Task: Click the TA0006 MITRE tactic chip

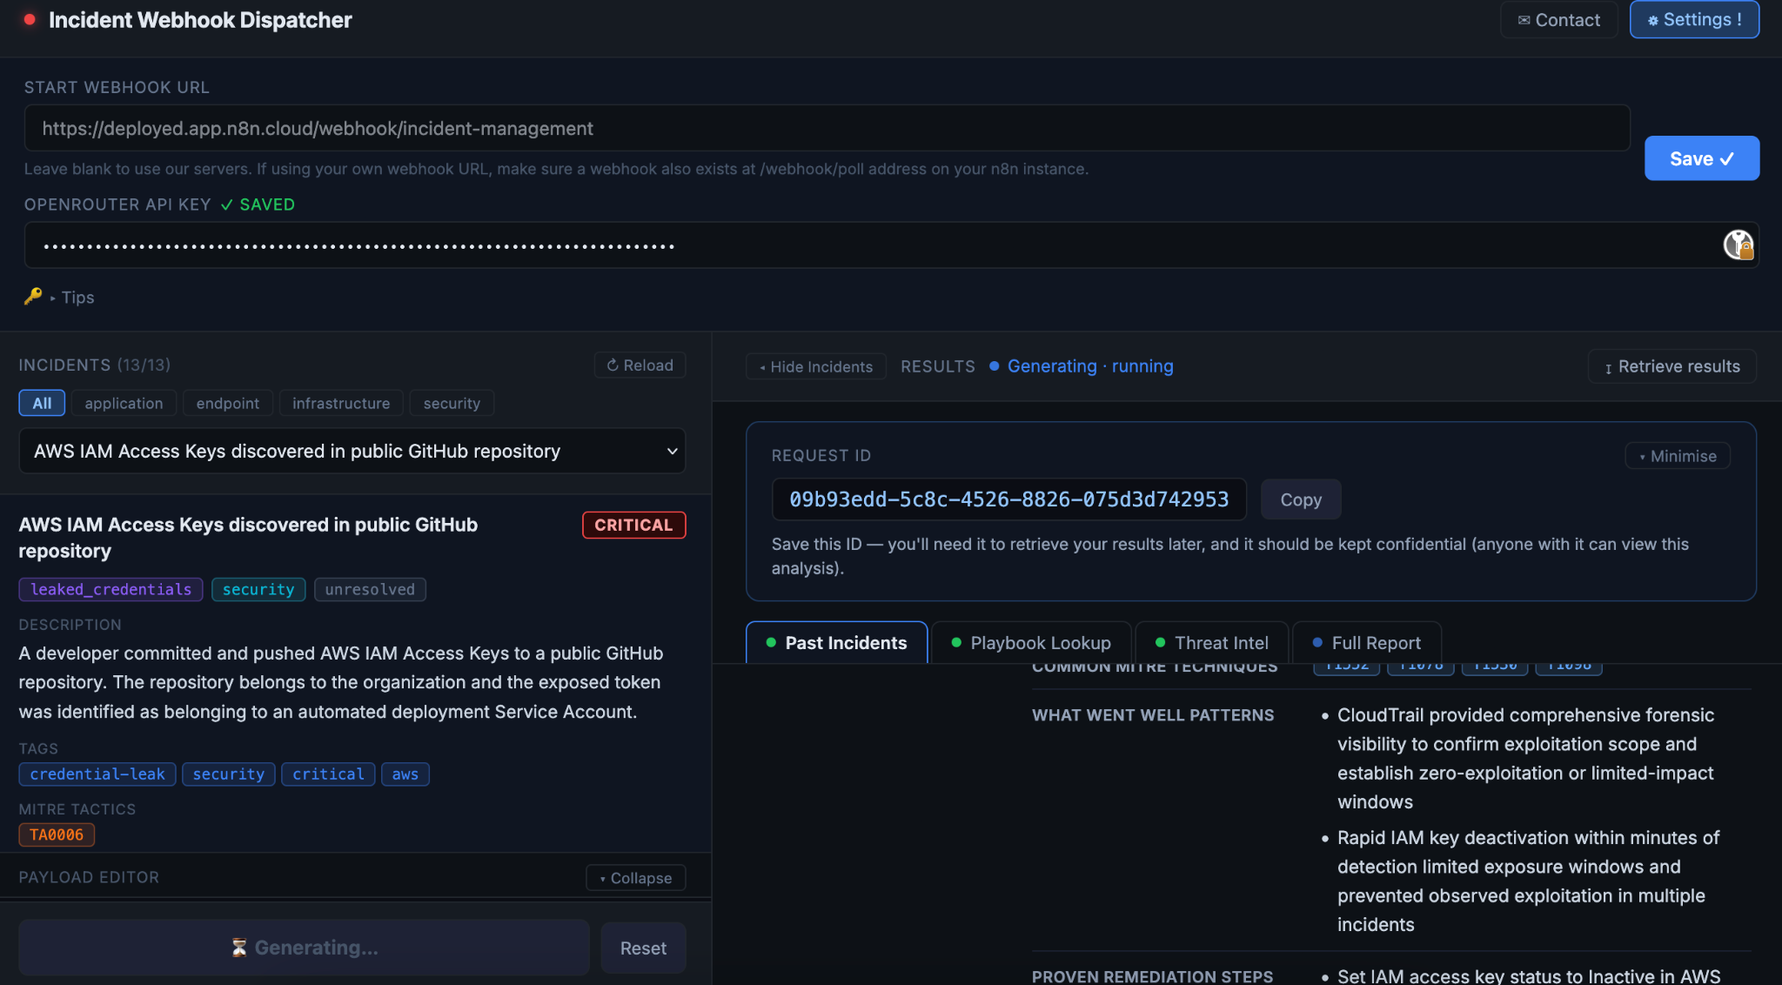Action: coord(57,834)
